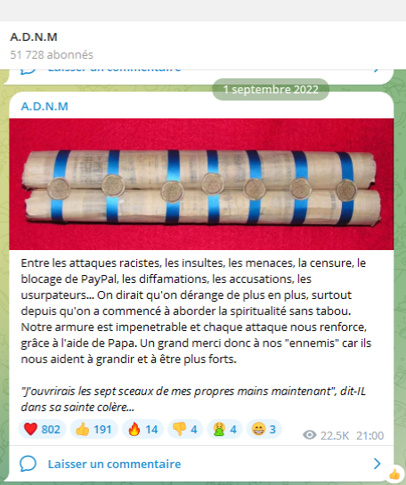Viewport: 406px width, 485px height.
Task: Click the vomiting face reaction with 4
Action: (224, 429)
